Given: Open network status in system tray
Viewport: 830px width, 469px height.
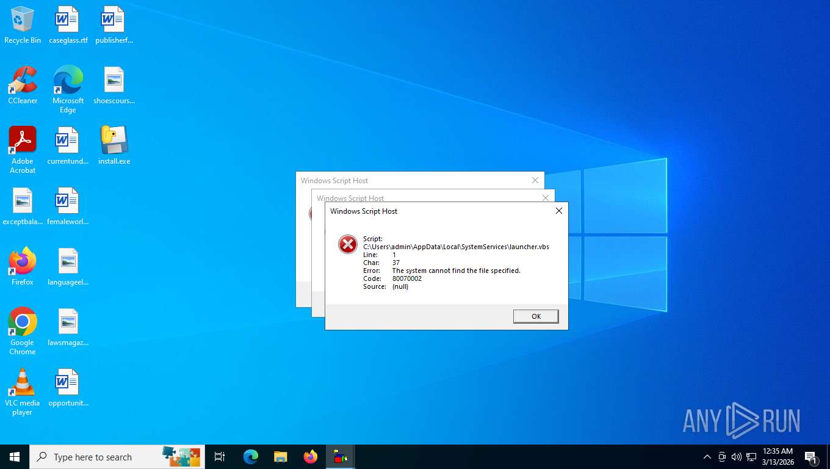Looking at the screenshot, I should pyautogui.click(x=751, y=457).
